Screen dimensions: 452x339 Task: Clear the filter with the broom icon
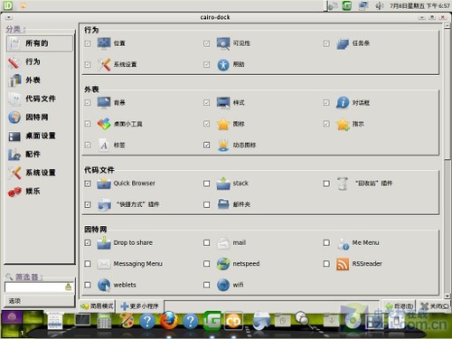pyautogui.click(x=69, y=287)
